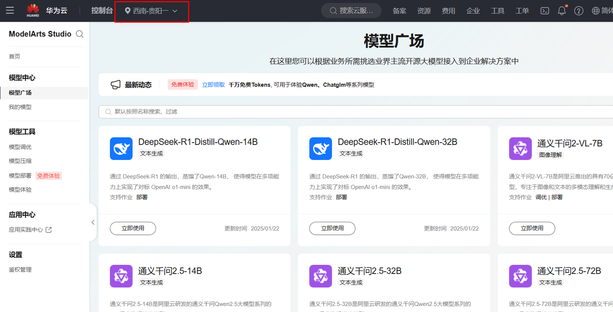This screenshot has height=312, width=613.
Task: Open the 费用 menu
Action: tap(448, 11)
